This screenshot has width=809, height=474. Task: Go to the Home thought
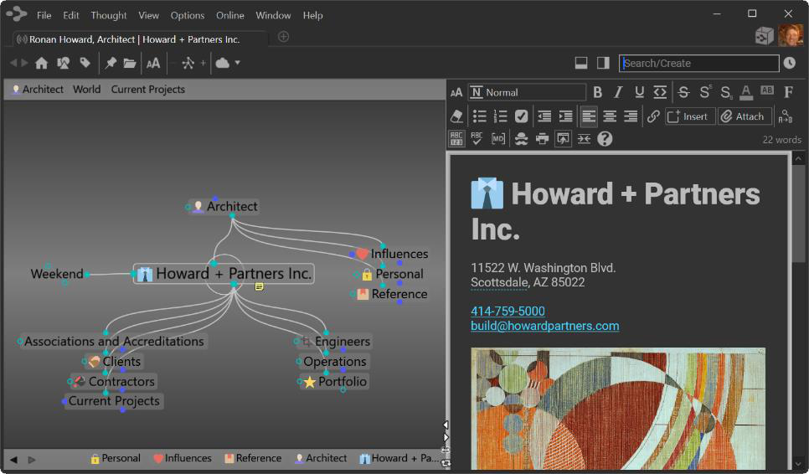point(41,63)
